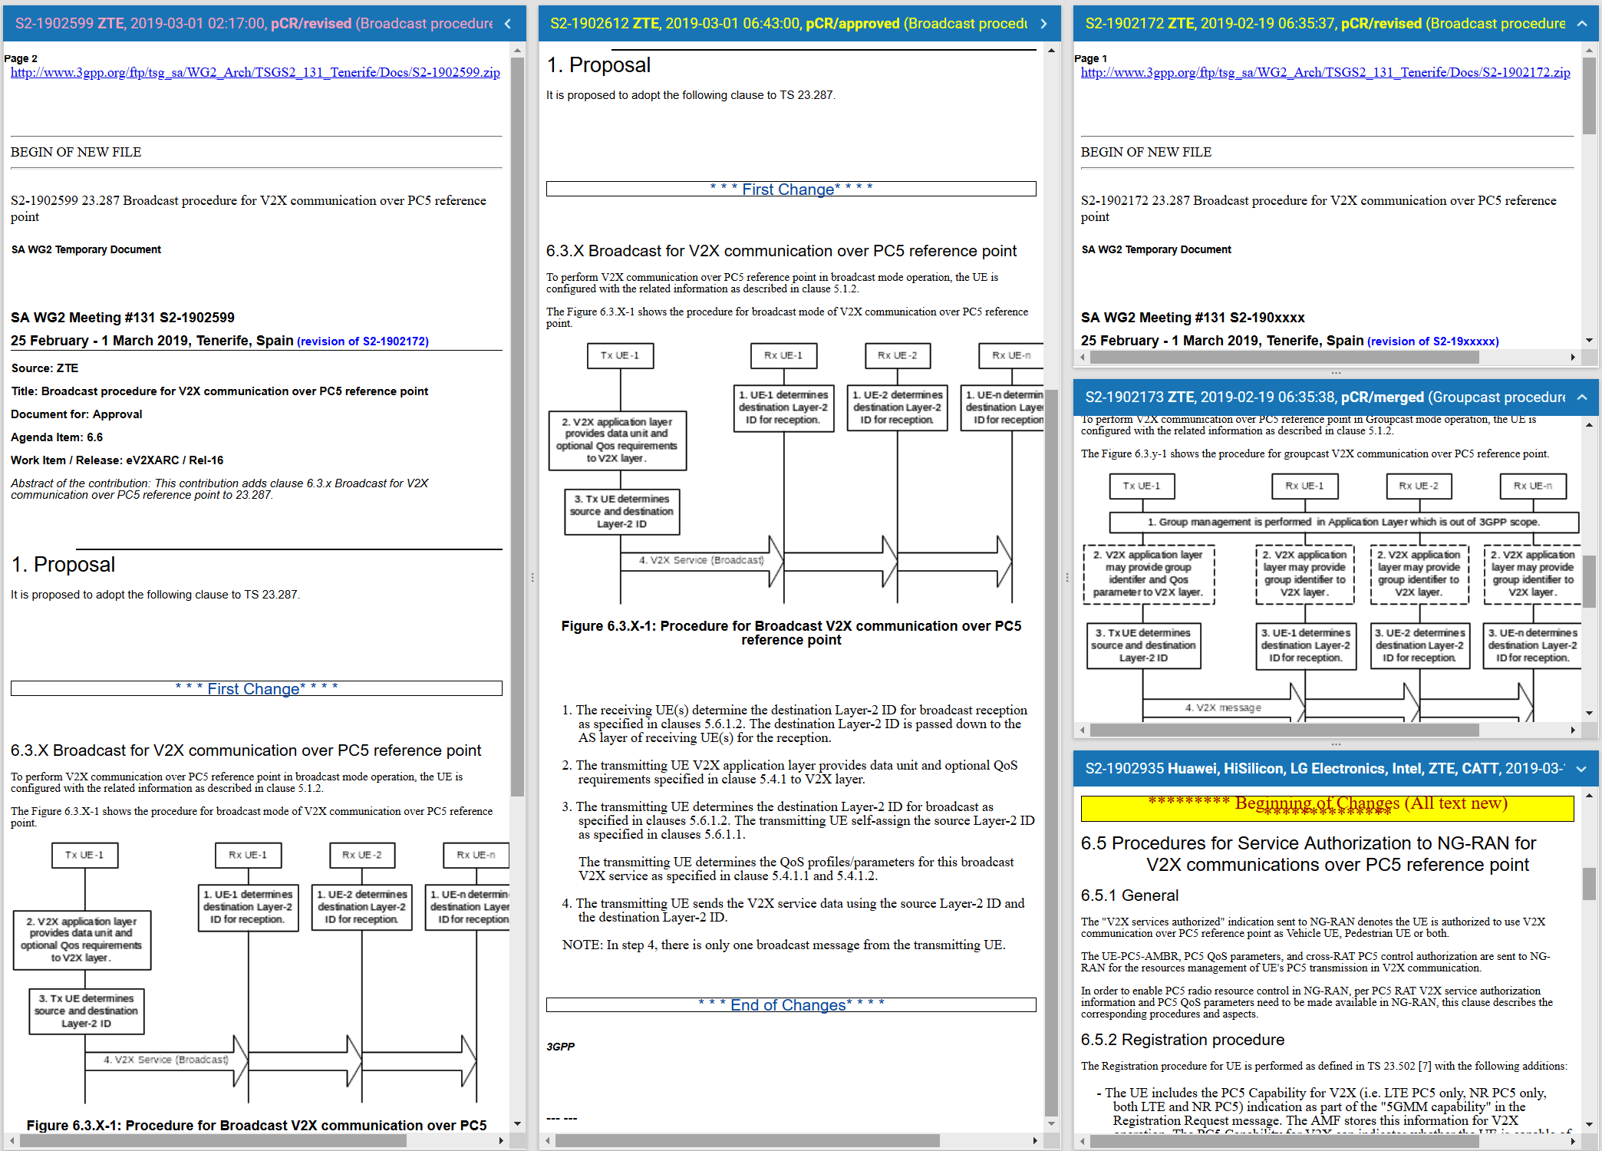Click 'First Change' heading in S2-1902612 panel

click(791, 189)
